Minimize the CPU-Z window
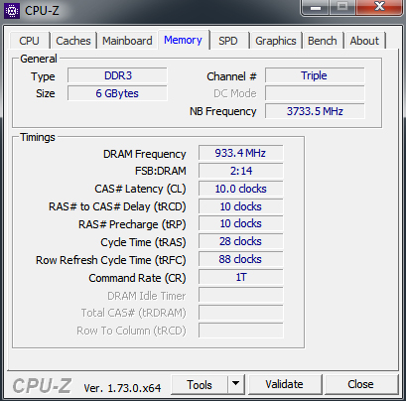Image resolution: width=406 pixels, height=401 pixels. [315, 7]
